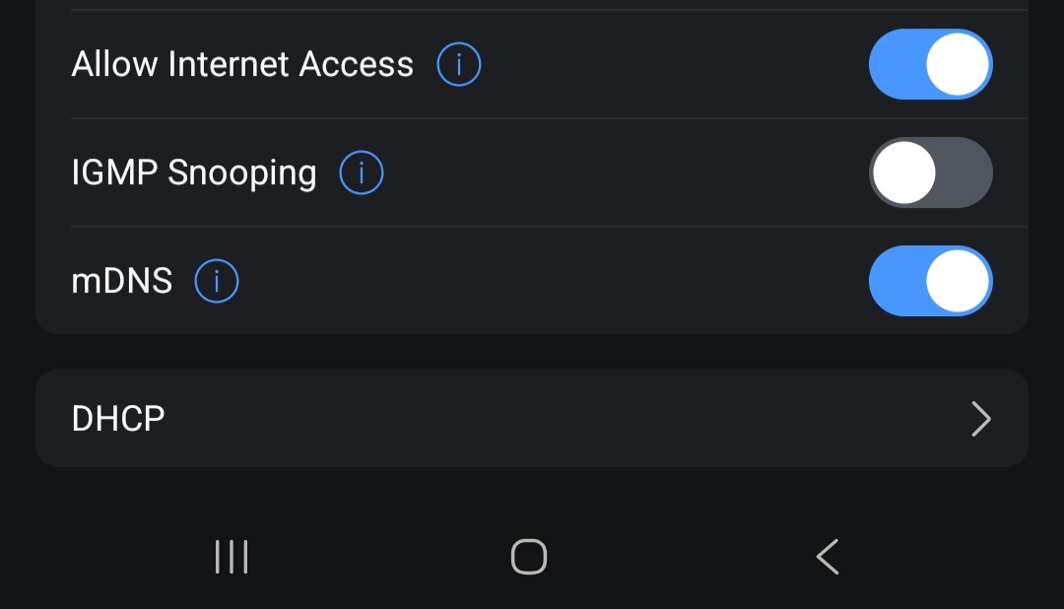Image resolution: width=1064 pixels, height=609 pixels.
Task: Disable the Allow Internet Access toggle
Action: (x=930, y=65)
